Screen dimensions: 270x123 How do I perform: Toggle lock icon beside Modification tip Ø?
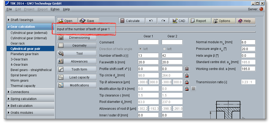[x=187, y=89]
